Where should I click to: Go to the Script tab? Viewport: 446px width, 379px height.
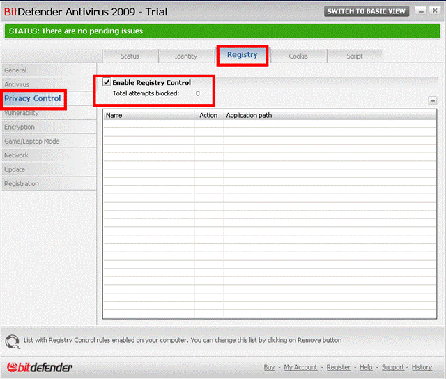[355, 56]
